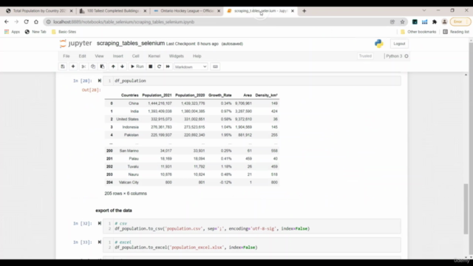Rename notebook title scraping_tables_selenium
This screenshot has width=473, height=266.
[131, 44]
